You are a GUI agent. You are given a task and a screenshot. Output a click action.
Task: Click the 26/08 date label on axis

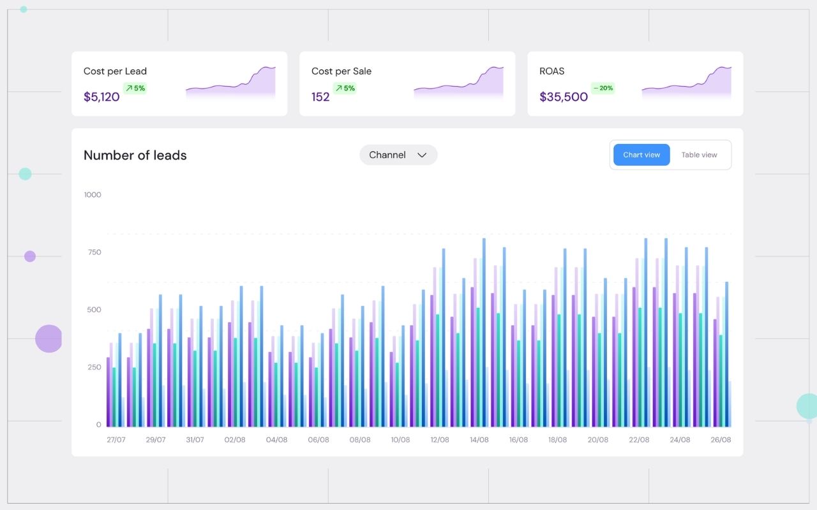coord(721,440)
